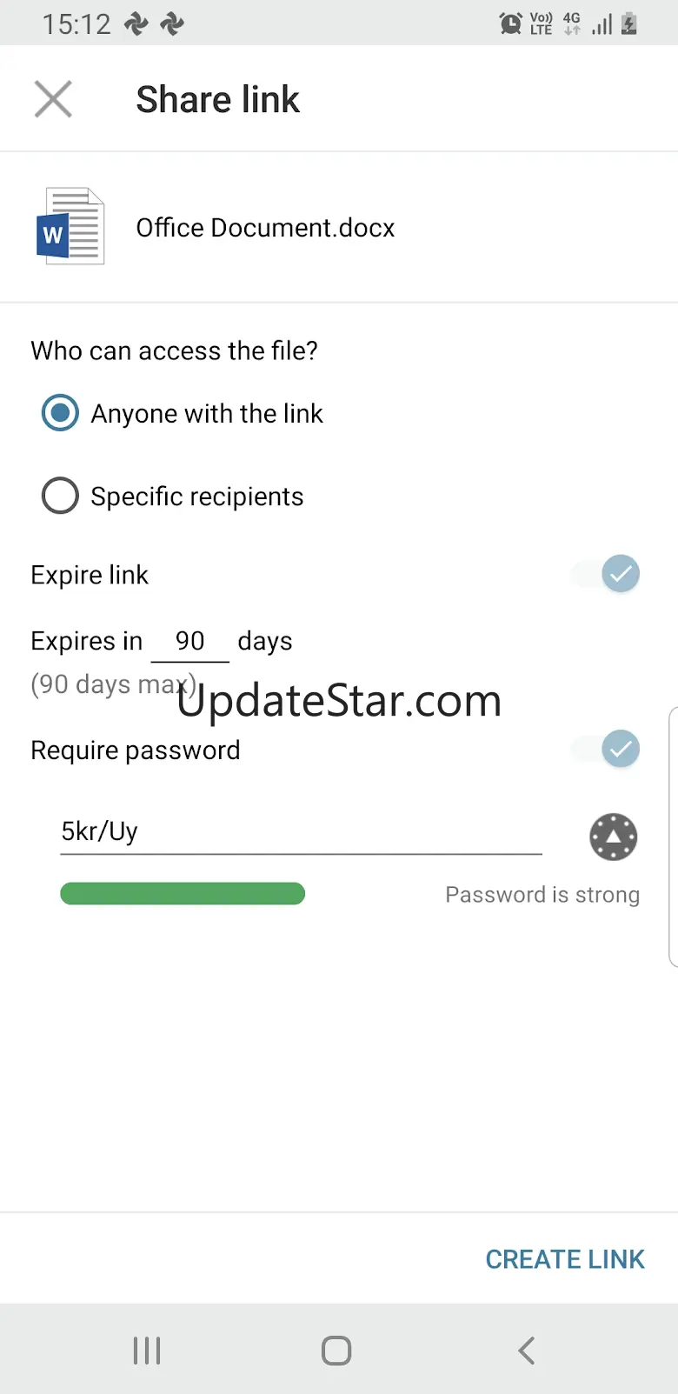This screenshot has height=1394, width=678.
Task: Tap the signal strength bars icon
Action: coord(602,23)
